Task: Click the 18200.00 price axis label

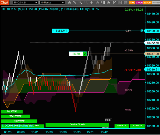Action: [153, 117]
